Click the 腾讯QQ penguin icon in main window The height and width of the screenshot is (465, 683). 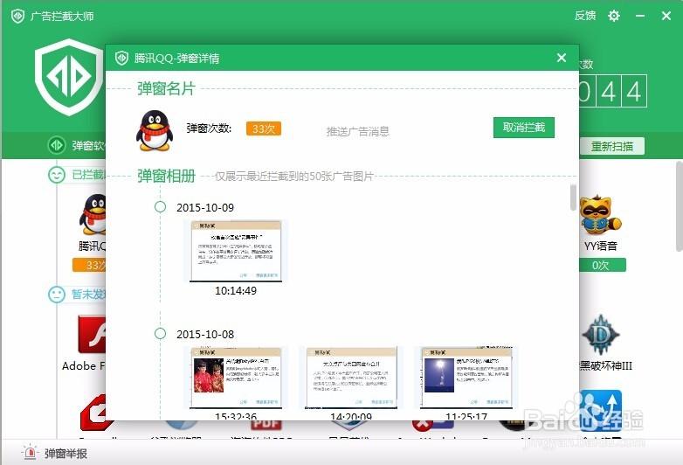(x=93, y=215)
